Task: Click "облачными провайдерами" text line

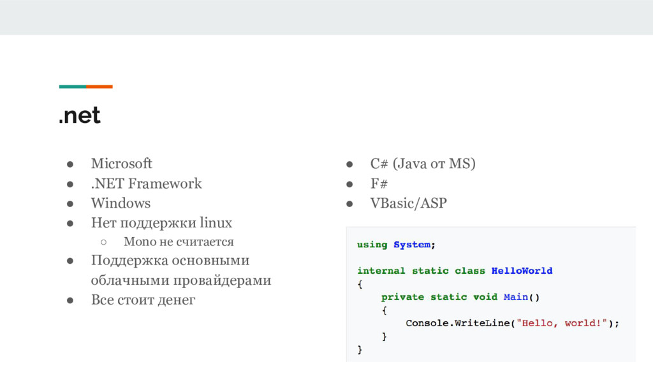Action: 181,280
